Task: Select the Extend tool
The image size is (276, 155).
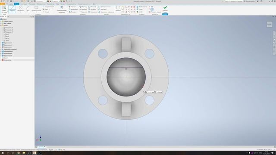Action: point(83,9)
